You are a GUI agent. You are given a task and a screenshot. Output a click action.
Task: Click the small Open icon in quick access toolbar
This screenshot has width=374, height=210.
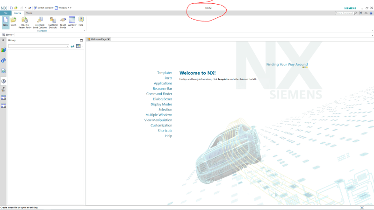[16, 8]
